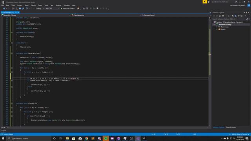Viewport: 251px width, 141px height.
Task: Open the Debug menu
Action: point(33,5)
